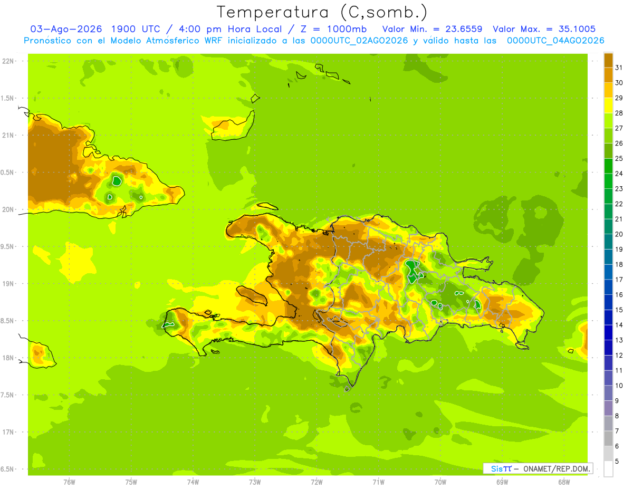The height and width of the screenshot is (489, 633).
Task: Click the '68W' longitude axis label
Action: 564,482
